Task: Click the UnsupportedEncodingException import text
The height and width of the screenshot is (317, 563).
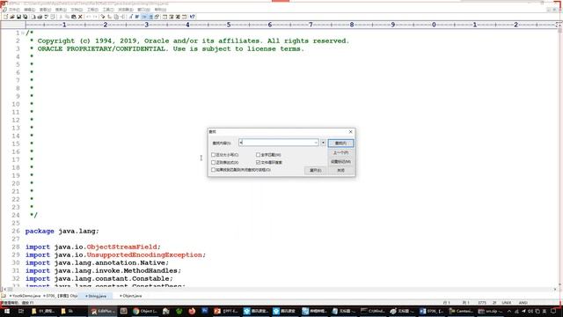Action: tap(144, 254)
